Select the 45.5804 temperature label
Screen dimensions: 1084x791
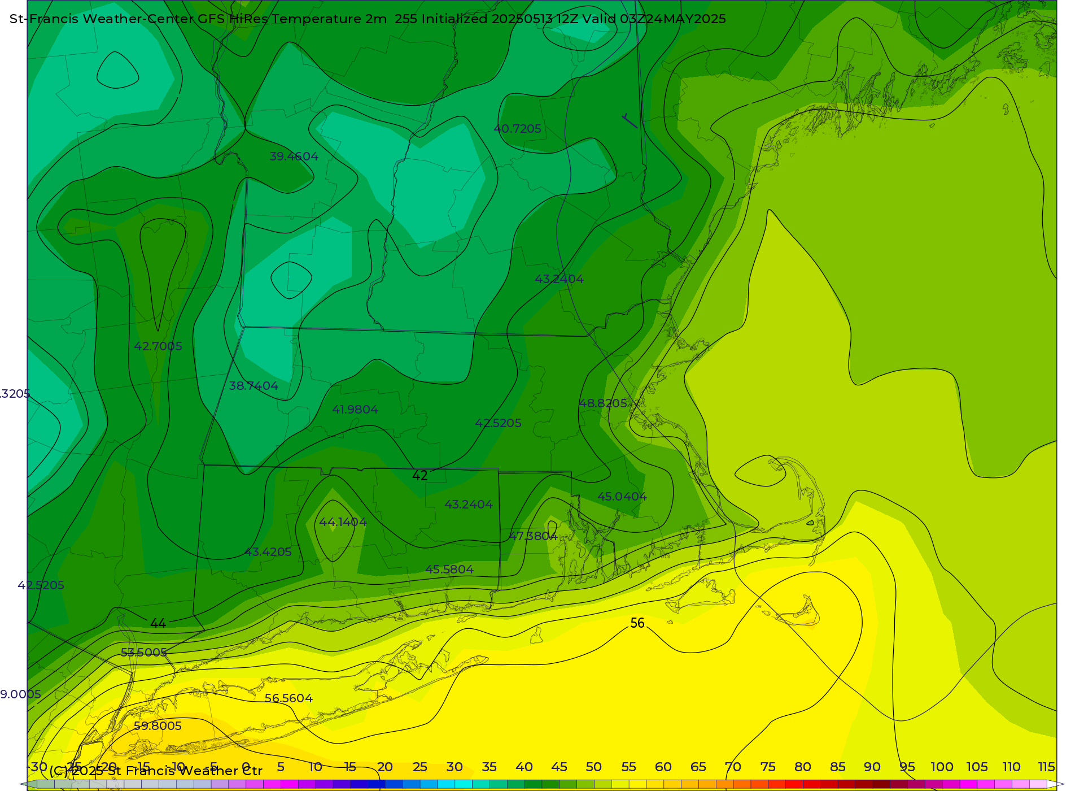pos(449,570)
